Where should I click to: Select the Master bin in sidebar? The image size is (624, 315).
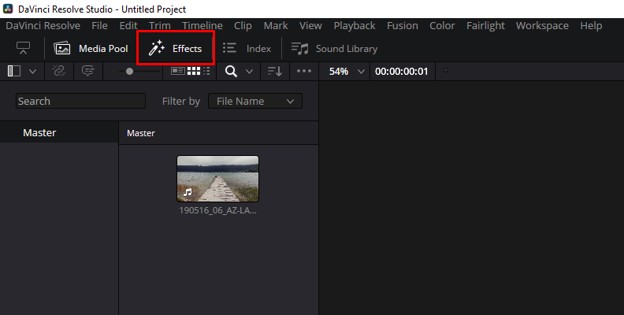click(59, 132)
